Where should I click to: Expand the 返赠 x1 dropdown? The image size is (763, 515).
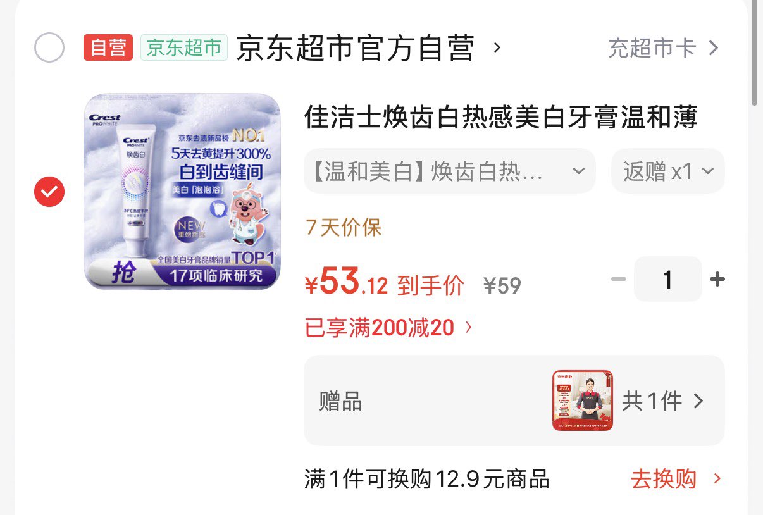(x=667, y=171)
